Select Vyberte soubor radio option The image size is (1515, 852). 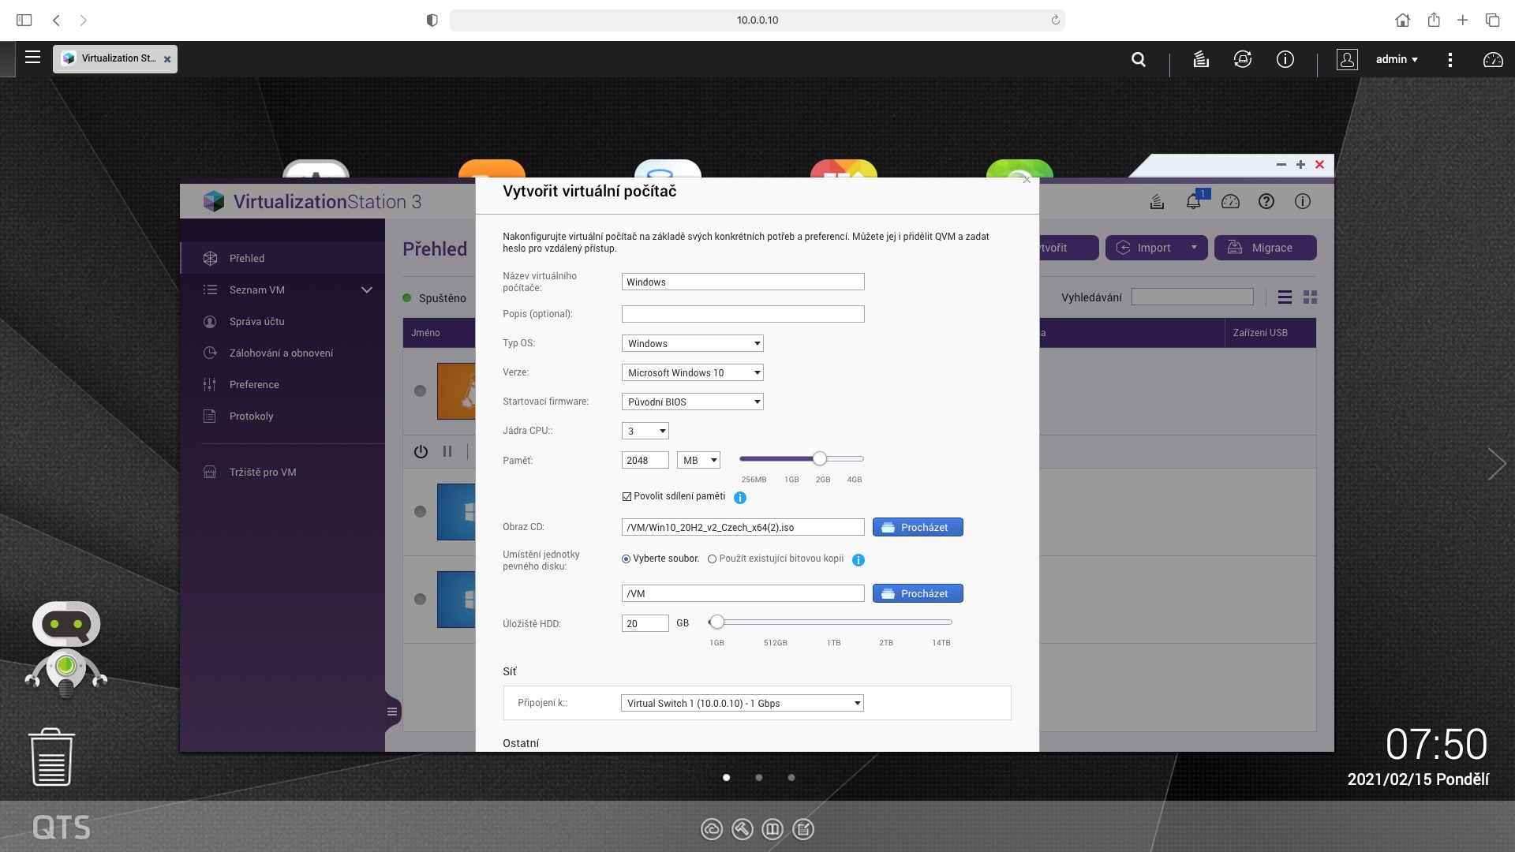tap(626, 559)
